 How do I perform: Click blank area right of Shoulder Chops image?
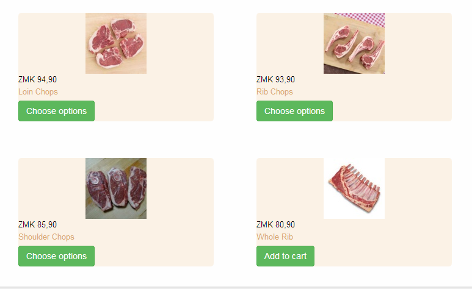(x=180, y=188)
